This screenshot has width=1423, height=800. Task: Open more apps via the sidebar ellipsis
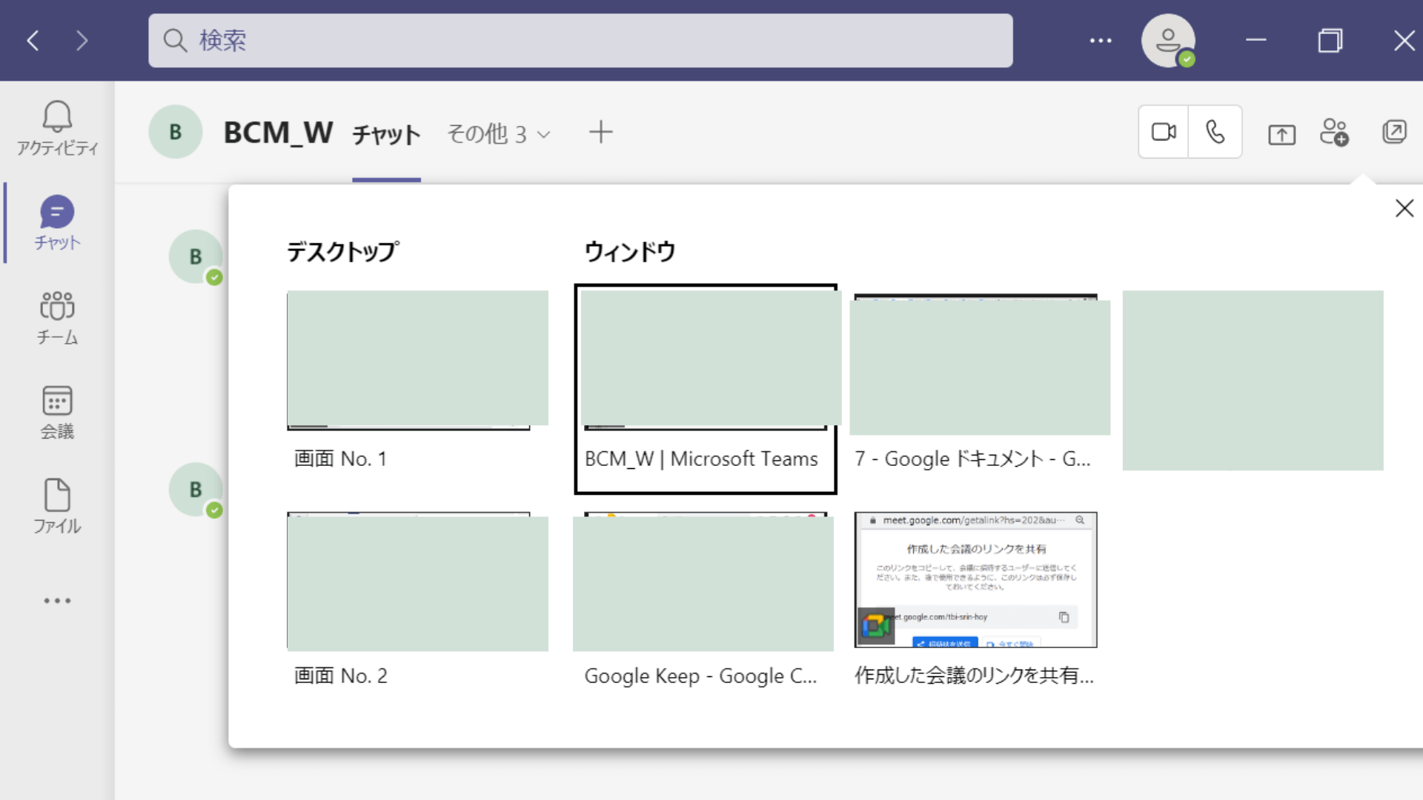click(x=57, y=600)
